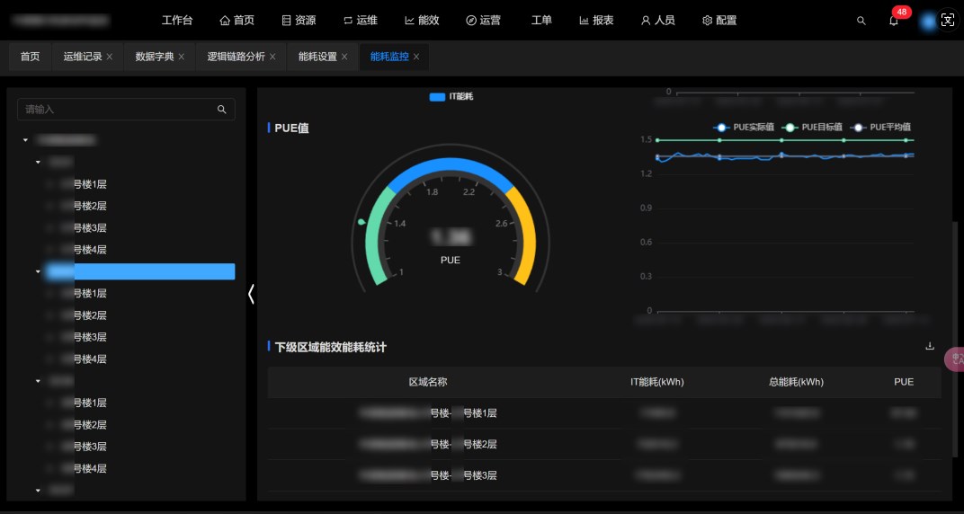Click the 请输入 search input field
The width and height of the screenshot is (964, 514).
click(117, 110)
